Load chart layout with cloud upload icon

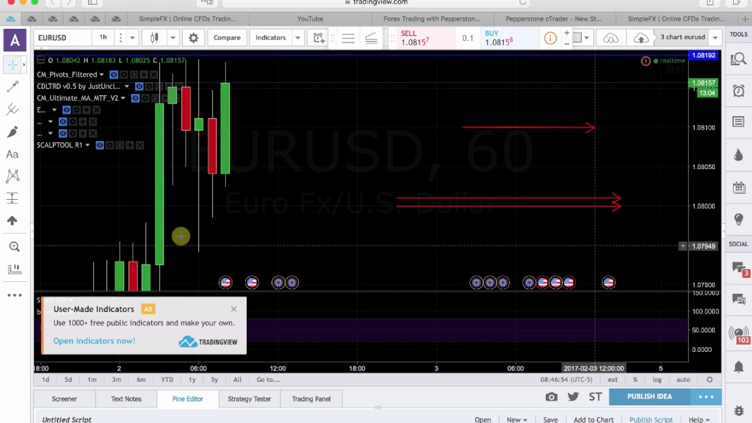coord(641,38)
